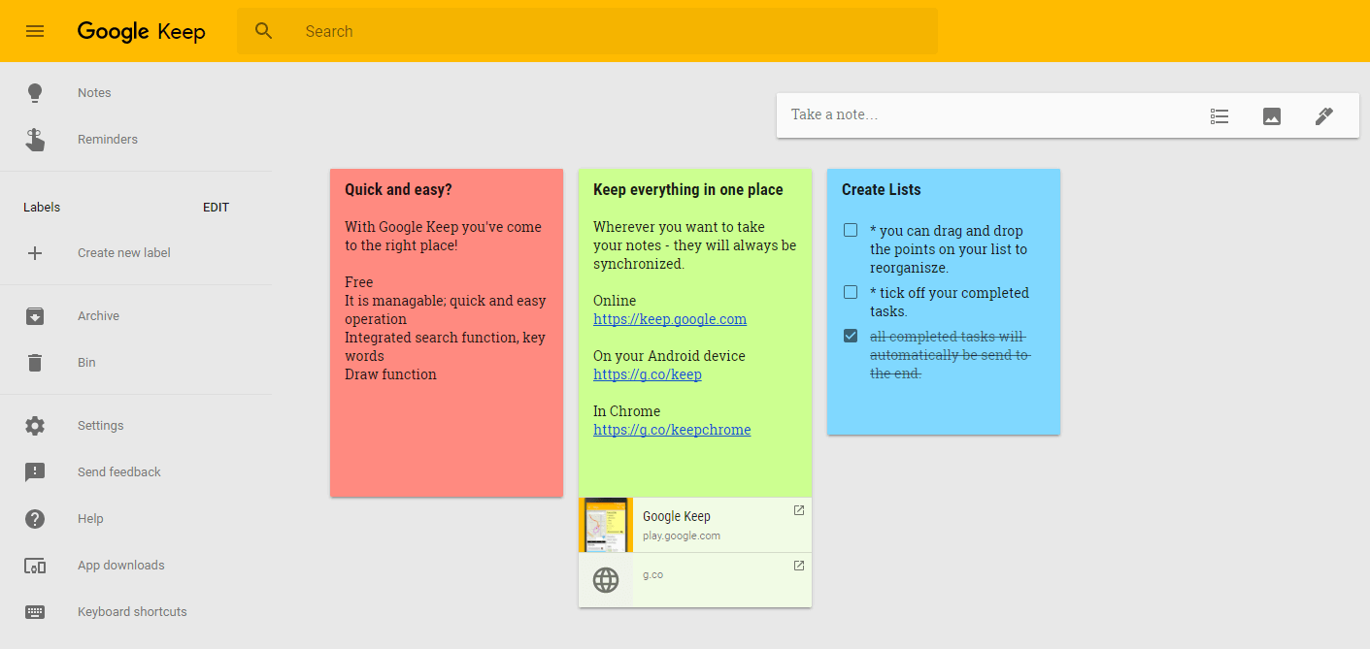Viewport: 1370px width, 649px height.
Task: Create a new note with image
Action: (x=1272, y=116)
